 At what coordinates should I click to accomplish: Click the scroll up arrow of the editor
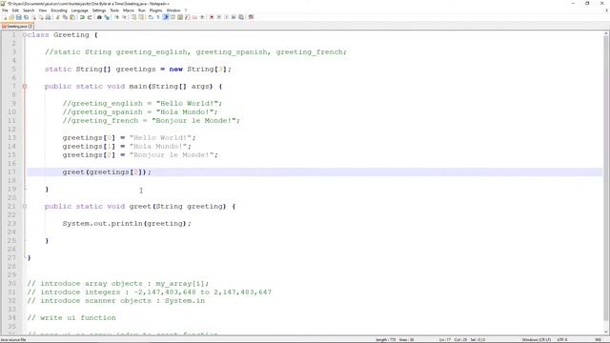(x=606, y=34)
